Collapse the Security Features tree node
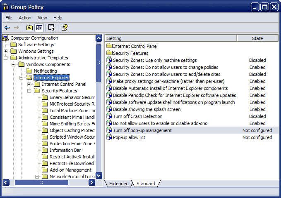The width and height of the screenshot is (281, 198). (29, 91)
